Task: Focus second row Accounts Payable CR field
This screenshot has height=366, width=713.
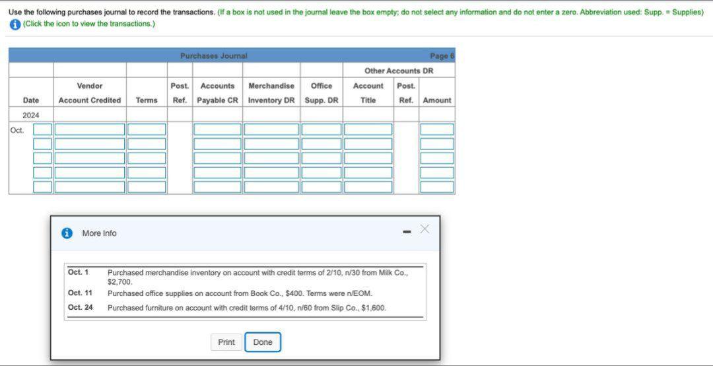Action: tap(217, 144)
